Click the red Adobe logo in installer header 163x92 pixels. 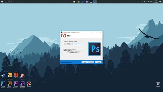point(63,36)
